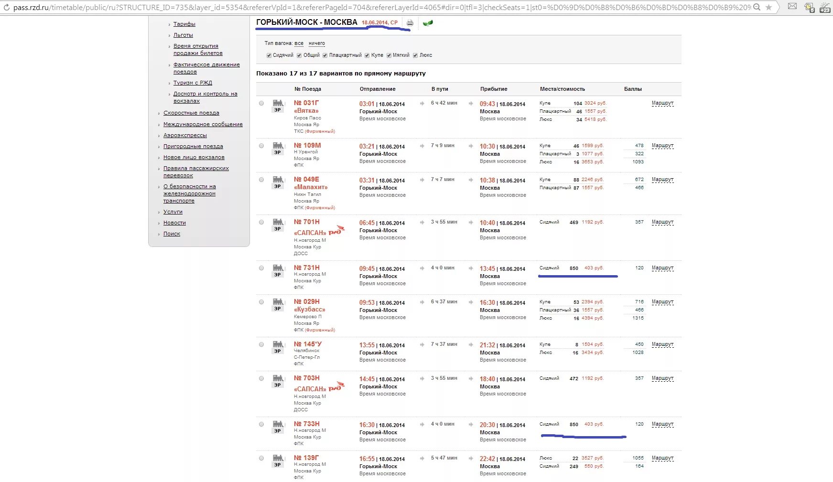This screenshot has width=833, height=482.
Task: Click the Отправление column header
Action: 378,89
